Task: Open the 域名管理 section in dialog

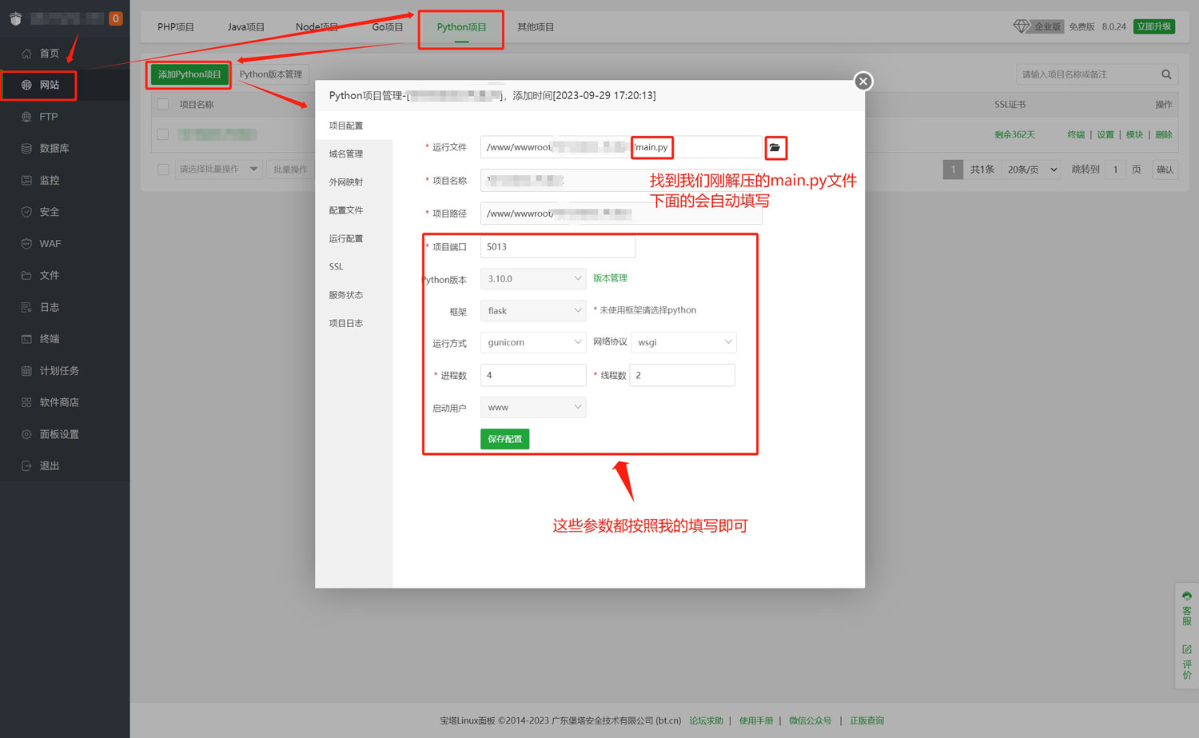Action: tap(346, 154)
